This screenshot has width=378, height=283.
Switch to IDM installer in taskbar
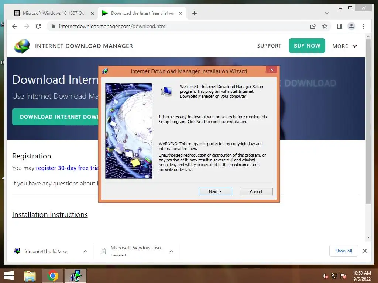[x=76, y=276]
